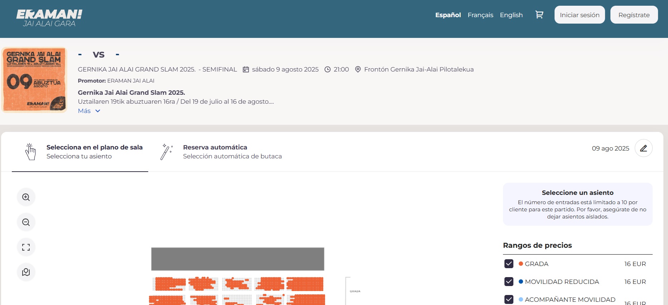
Task: Click the dark blue MOVILIDAD REDUCIDA color dot
Action: [521, 281]
